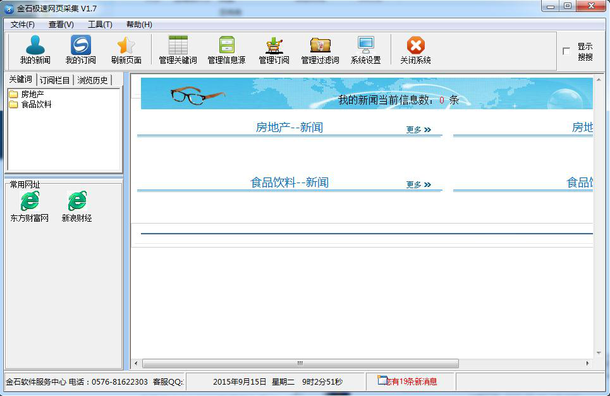Refresh page with 刷新页面 star icon
Screen dimensions: 610x396
[x=126, y=50]
